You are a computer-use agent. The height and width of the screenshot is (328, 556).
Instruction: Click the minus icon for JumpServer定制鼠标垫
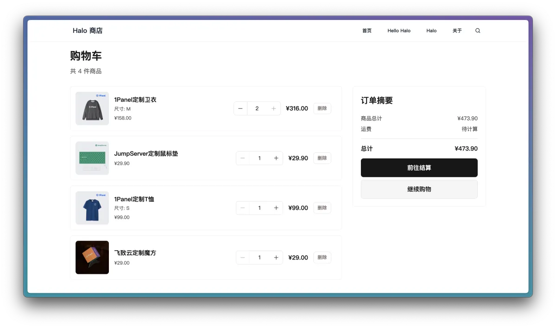[x=243, y=158]
